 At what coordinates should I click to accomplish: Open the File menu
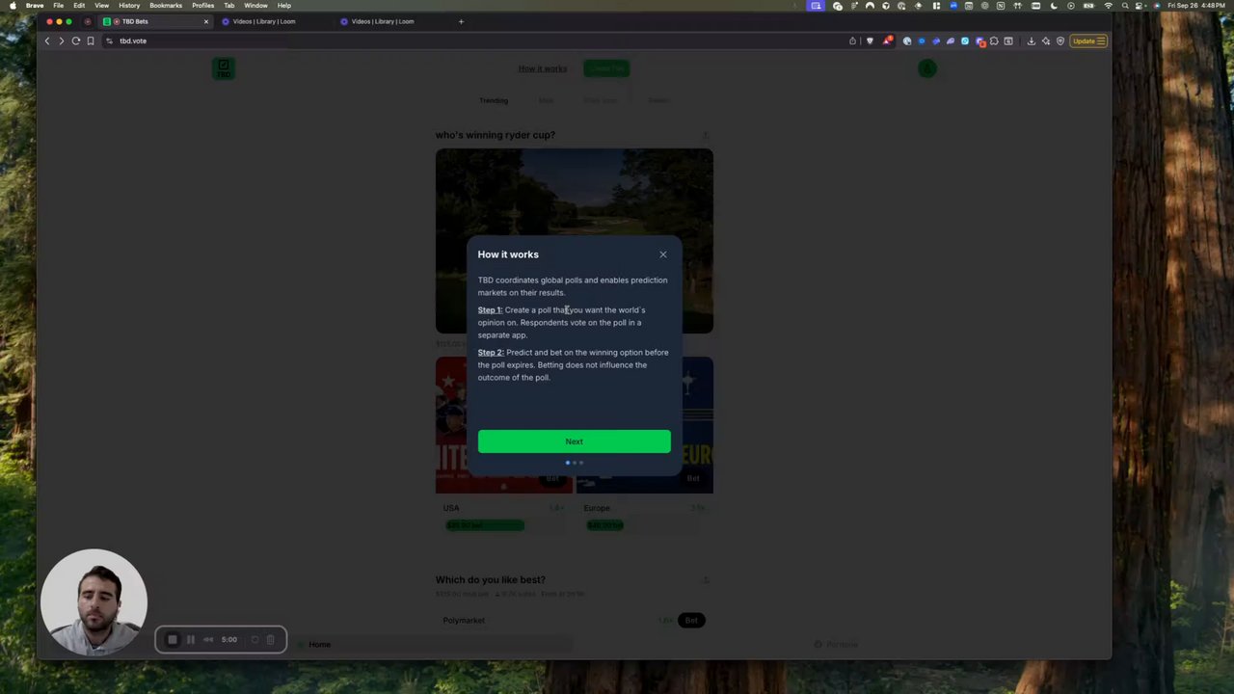[59, 6]
